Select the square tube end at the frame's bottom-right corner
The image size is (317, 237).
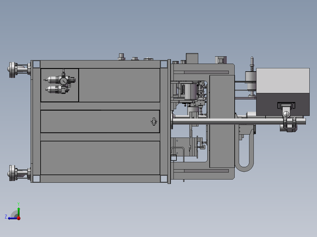pos(164,179)
